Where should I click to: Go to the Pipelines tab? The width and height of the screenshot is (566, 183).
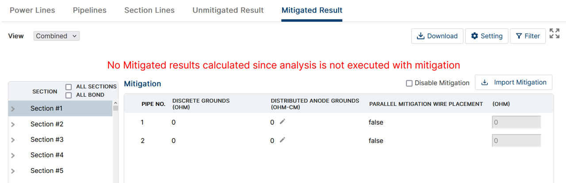[x=90, y=10]
